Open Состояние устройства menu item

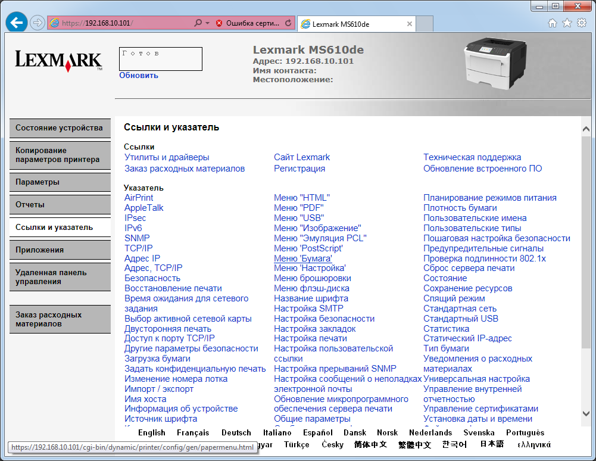60,128
